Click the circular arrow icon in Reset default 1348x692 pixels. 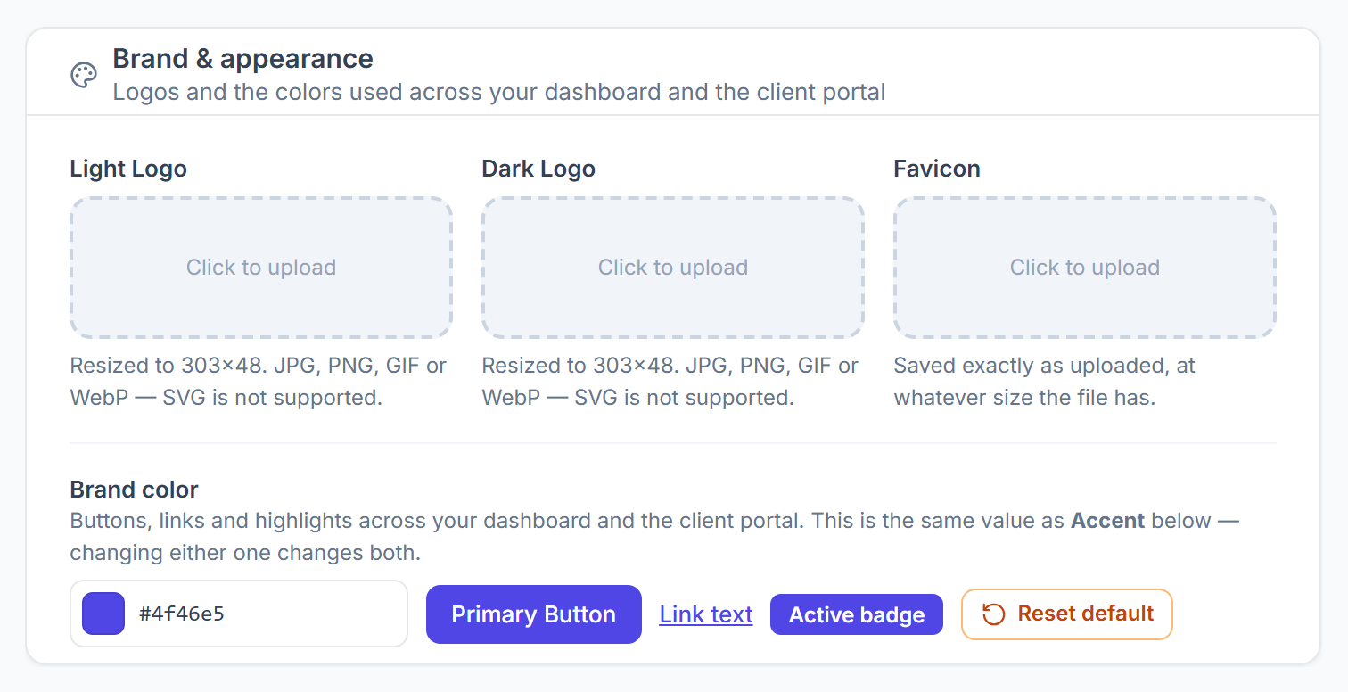(993, 614)
